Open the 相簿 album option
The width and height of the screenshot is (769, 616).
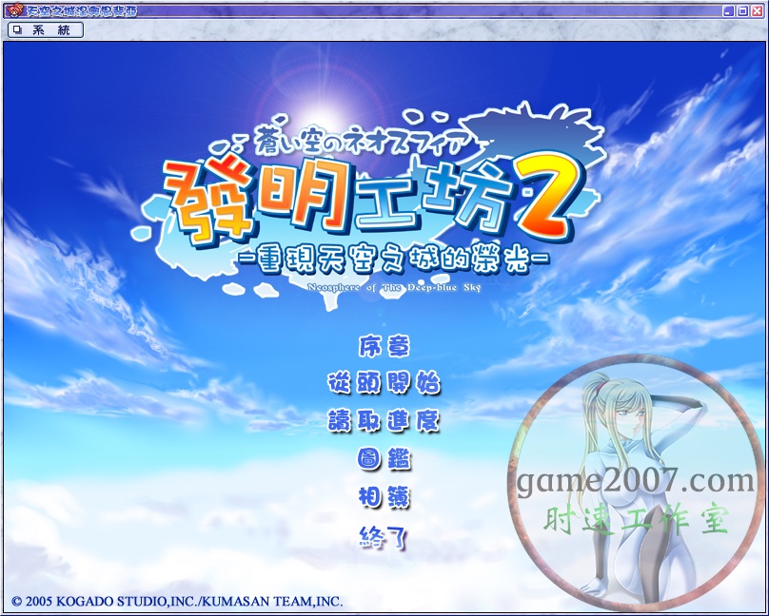(x=384, y=497)
